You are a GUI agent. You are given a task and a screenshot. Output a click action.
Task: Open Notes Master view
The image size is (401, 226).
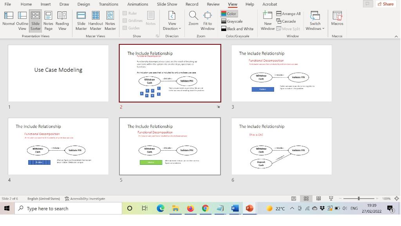click(x=110, y=21)
